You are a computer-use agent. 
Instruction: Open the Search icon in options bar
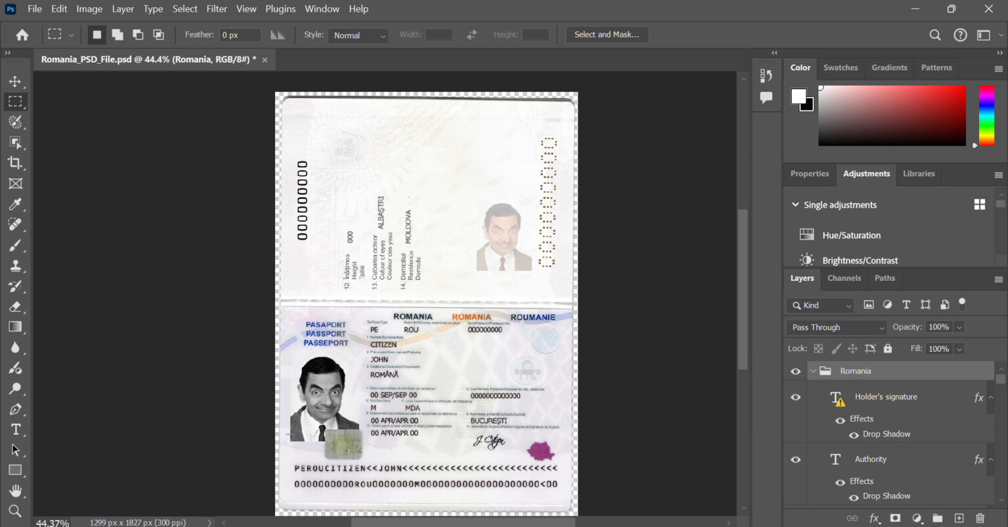935,35
